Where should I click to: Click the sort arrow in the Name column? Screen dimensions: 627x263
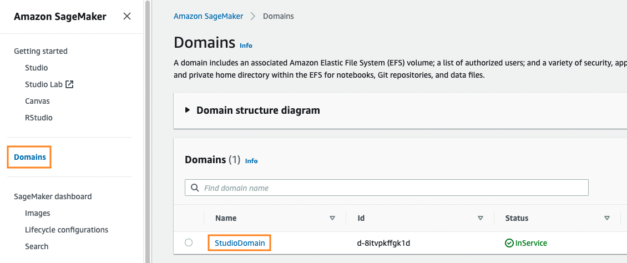pos(332,218)
